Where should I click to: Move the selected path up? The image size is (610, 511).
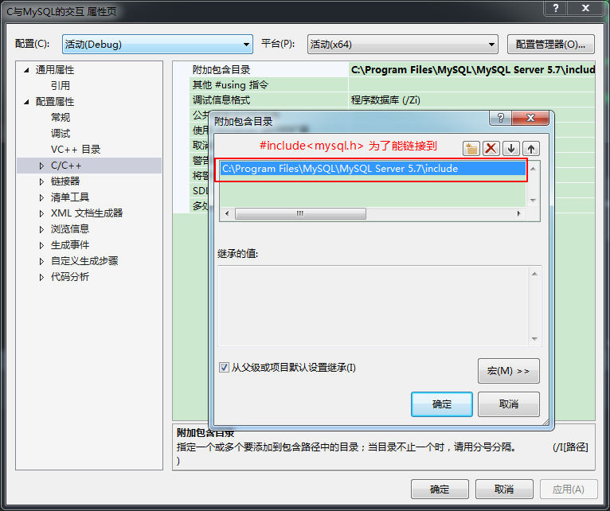click(x=530, y=149)
